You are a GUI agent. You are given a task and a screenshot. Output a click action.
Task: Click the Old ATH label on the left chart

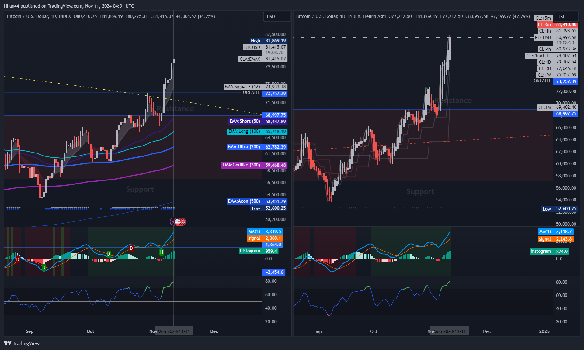point(251,92)
